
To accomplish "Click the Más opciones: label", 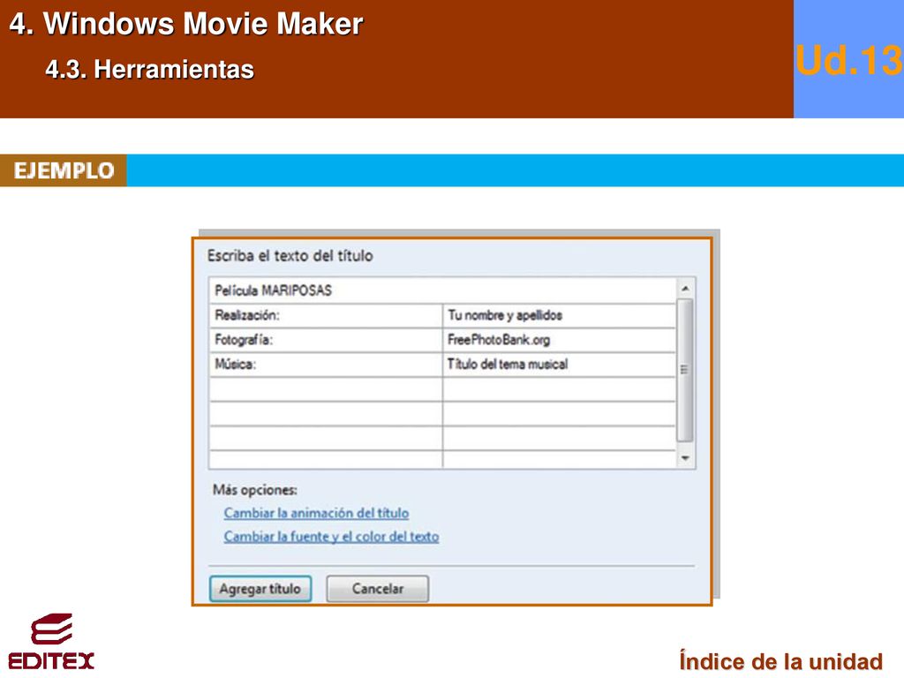I will [x=255, y=490].
